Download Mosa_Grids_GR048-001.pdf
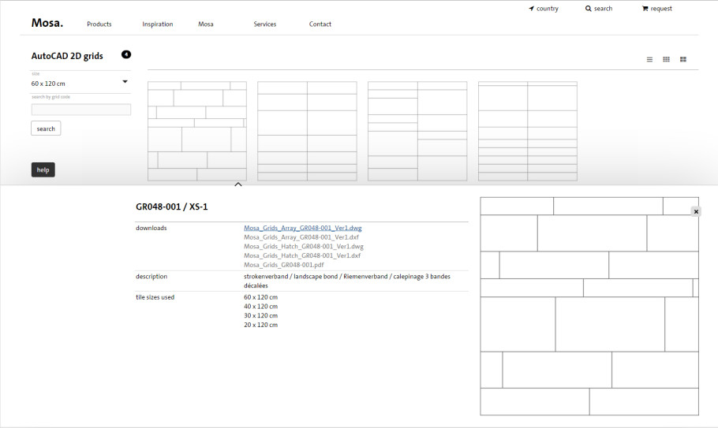718x428 pixels. coord(284,265)
